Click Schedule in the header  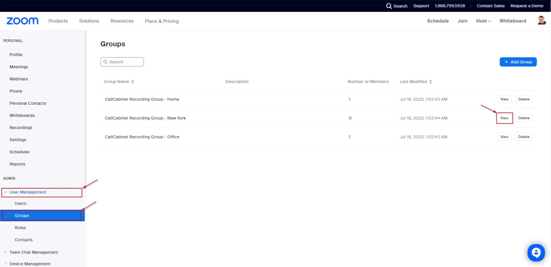438,21
